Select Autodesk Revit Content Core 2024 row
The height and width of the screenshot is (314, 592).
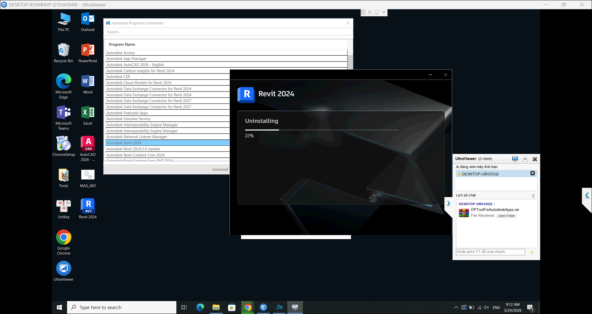coord(168,155)
